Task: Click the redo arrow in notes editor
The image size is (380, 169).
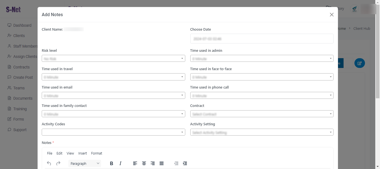Action: 58,163
